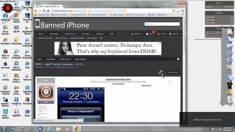Click the Log Out button
Screen dimensions: 235x132
click(x=174, y=34)
